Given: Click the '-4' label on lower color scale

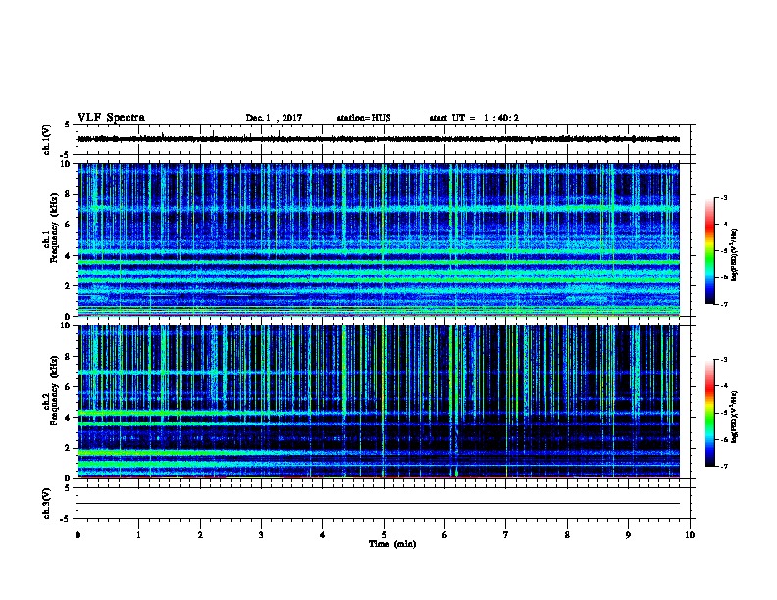Looking at the screenshot, I should 723,386.
